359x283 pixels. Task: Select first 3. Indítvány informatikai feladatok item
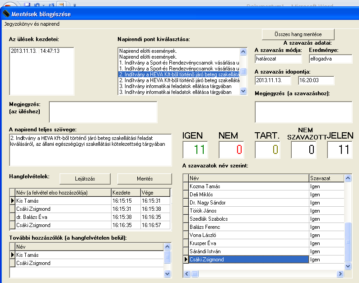click(179, 86)
